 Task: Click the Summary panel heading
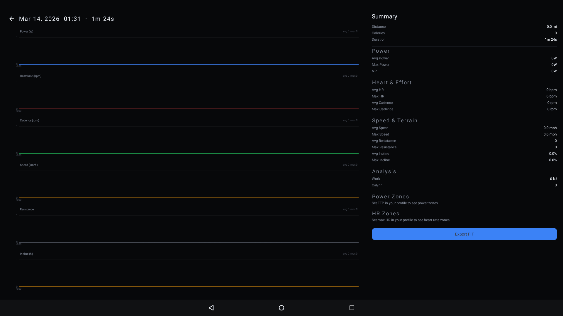384,17
